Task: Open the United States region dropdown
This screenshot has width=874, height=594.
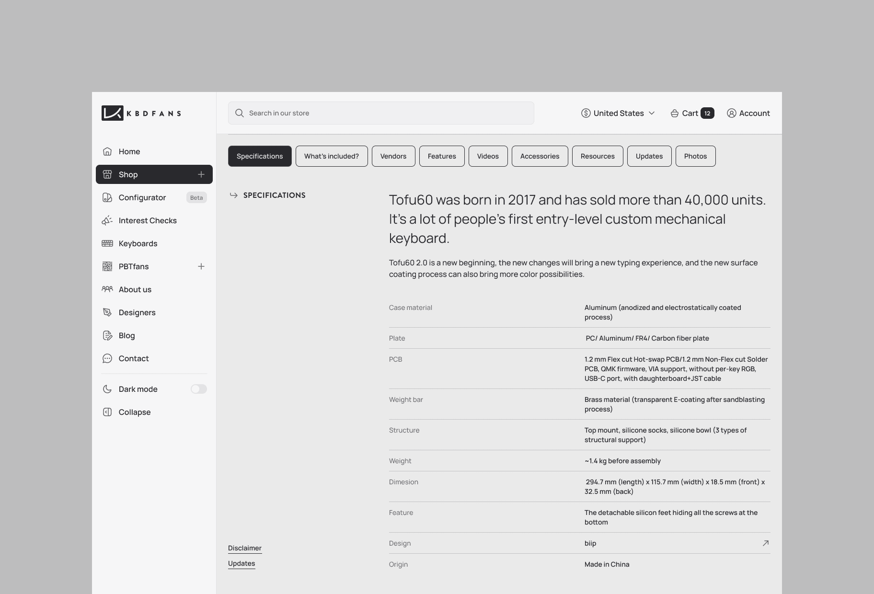Action: pyautogui.click(x=618, y=113)
